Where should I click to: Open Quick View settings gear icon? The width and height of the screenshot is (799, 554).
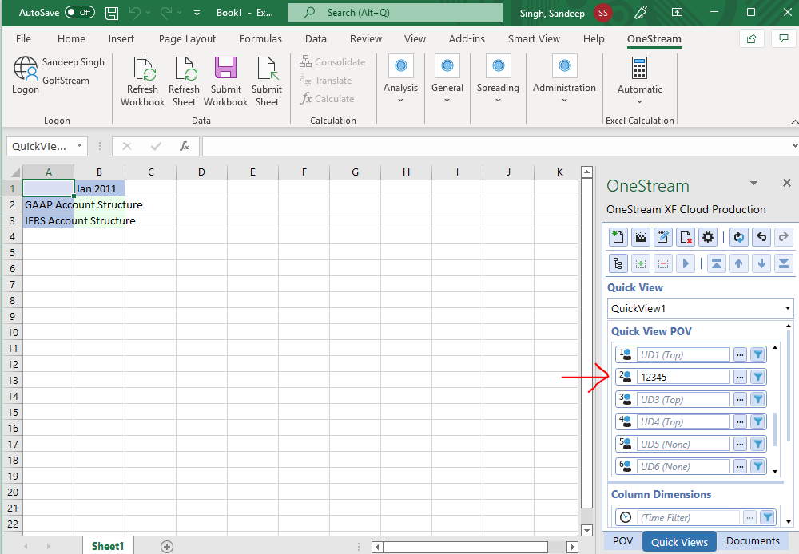click(708, 237)
